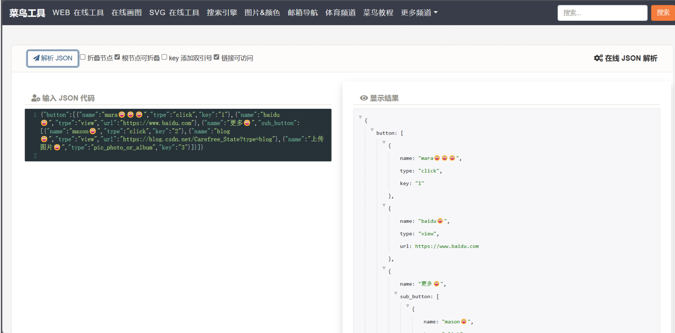Click the type "view" value in results

pos(427,234)
